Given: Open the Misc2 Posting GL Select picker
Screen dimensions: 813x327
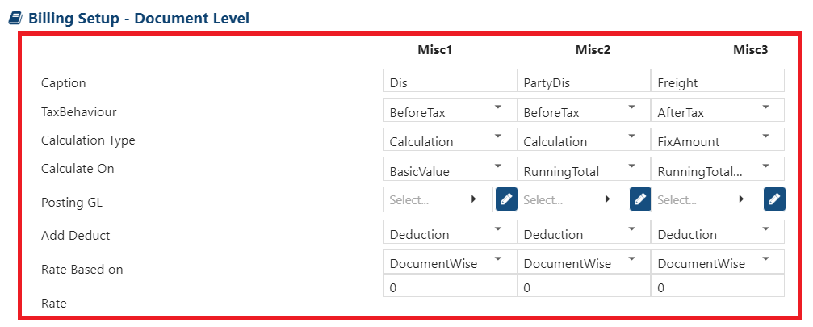Looking at the screenshot, I should tap(572, 199).
